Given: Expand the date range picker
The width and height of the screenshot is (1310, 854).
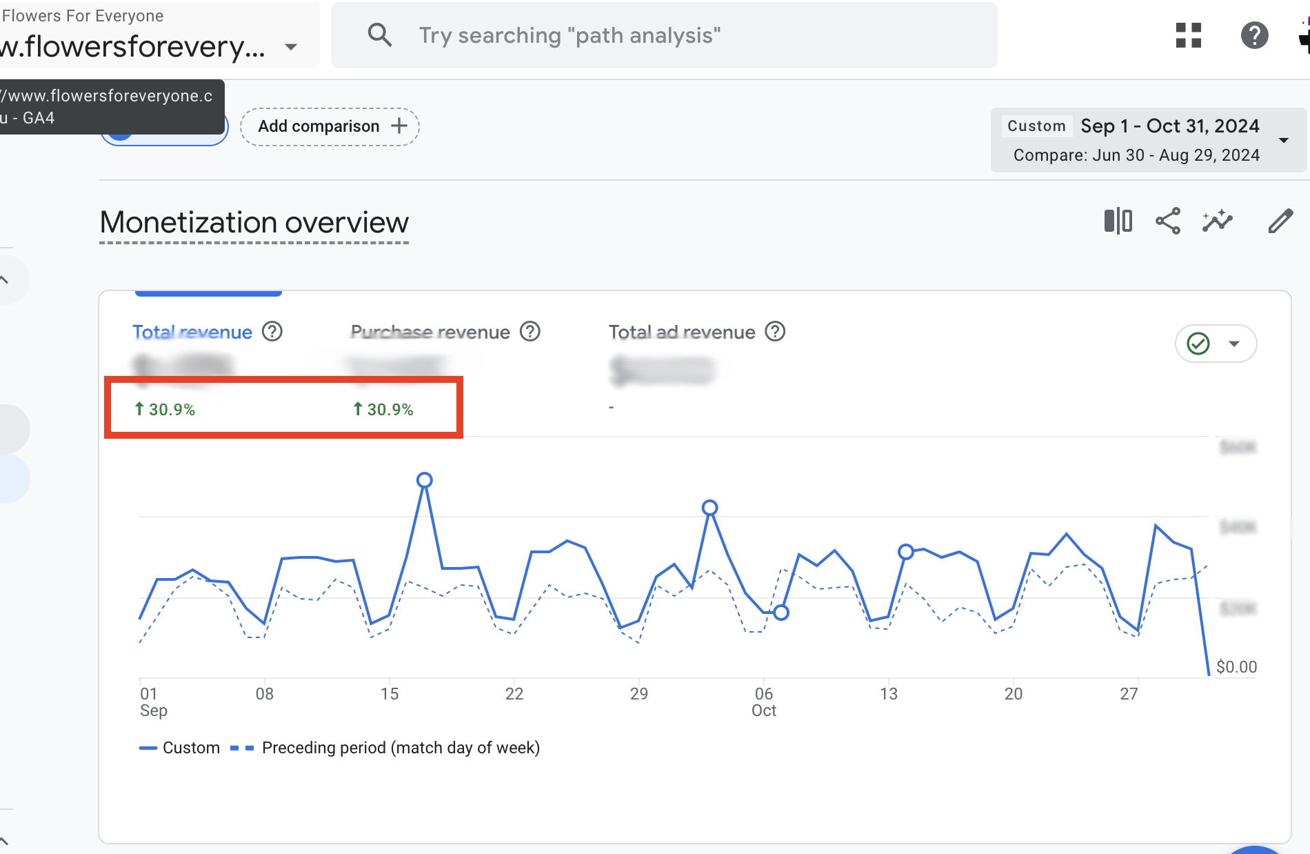Looking at the screenshot, I should (x=1284, y=140).
